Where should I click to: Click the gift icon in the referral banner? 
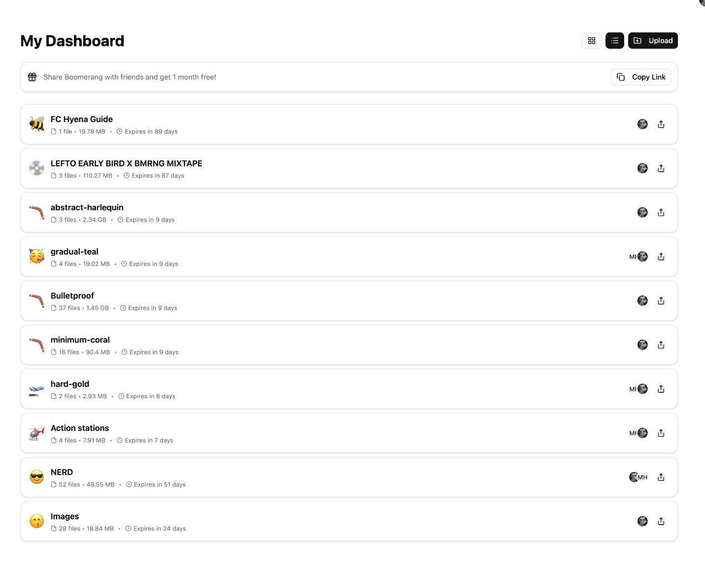click(32, 77)
